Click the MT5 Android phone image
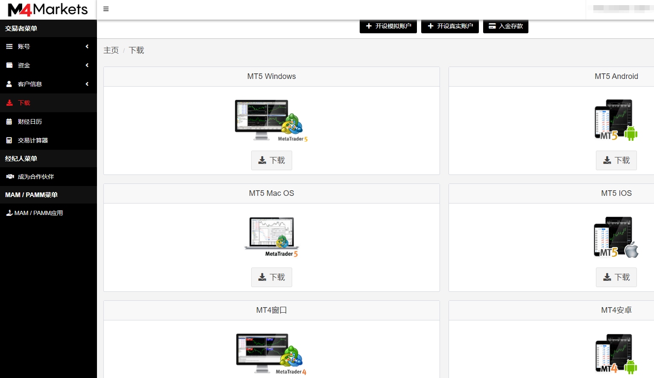The width and height of the screenshot is (654, 378). [x=616, y=120]
